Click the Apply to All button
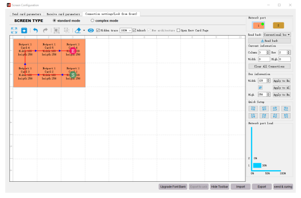The height and width of the screenshot is (198, 301). pyautogui.click(x=282, y=87)
